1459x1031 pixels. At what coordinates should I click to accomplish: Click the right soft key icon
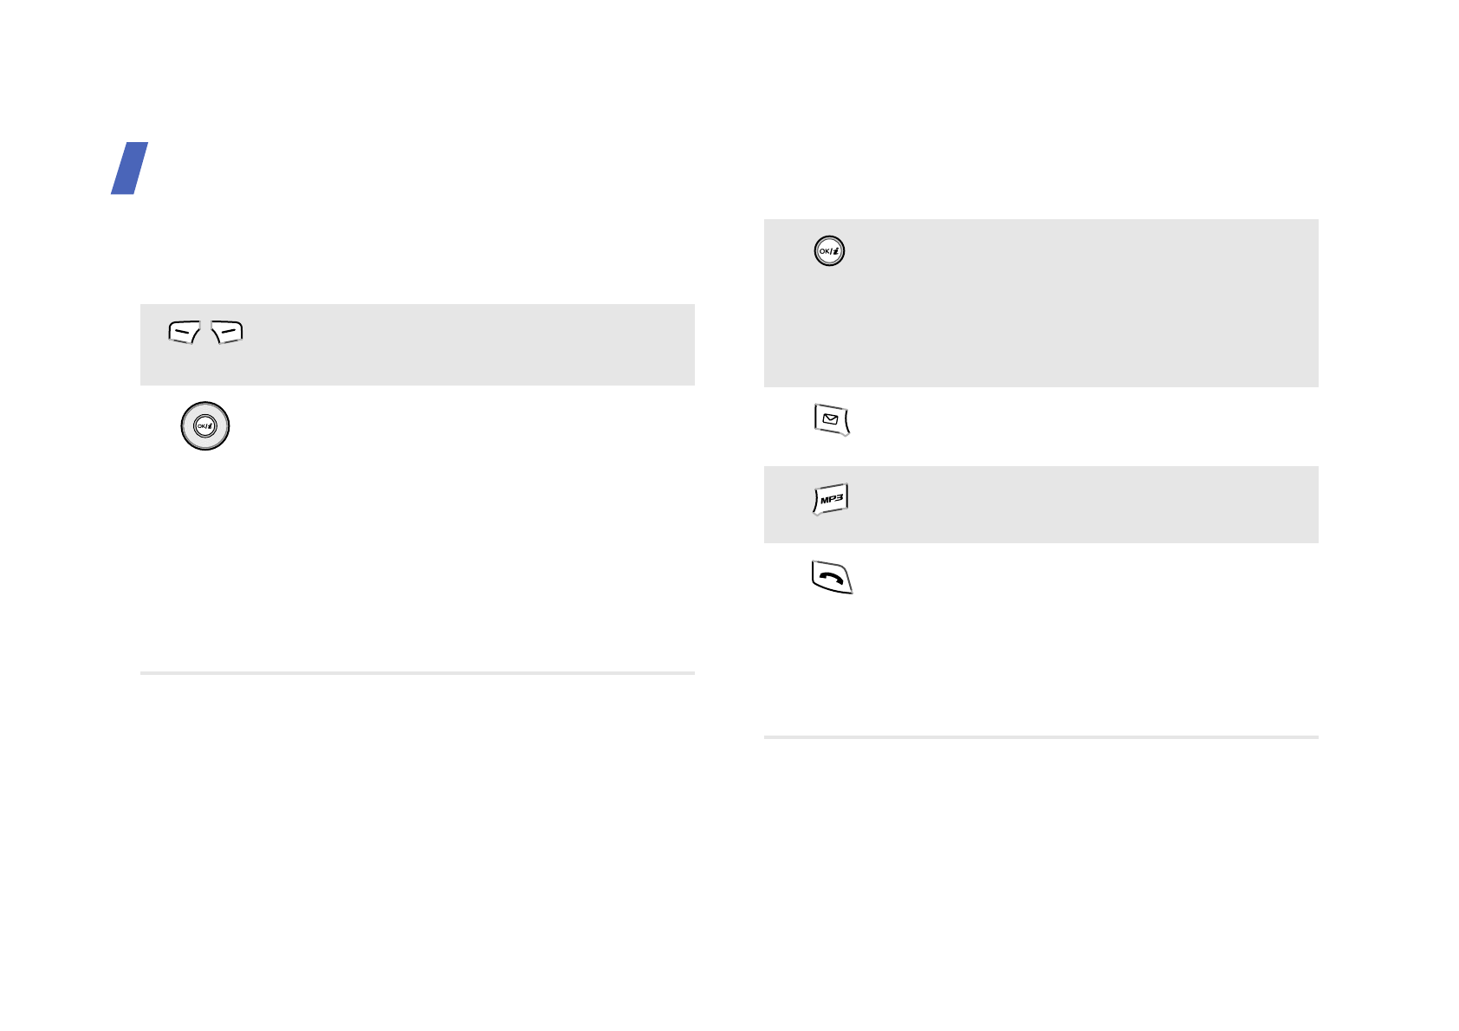228,333
